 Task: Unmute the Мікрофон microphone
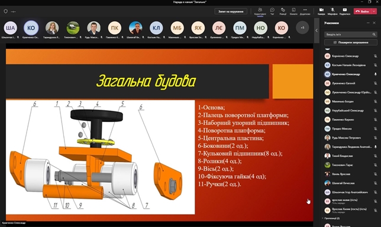[332, 11]
